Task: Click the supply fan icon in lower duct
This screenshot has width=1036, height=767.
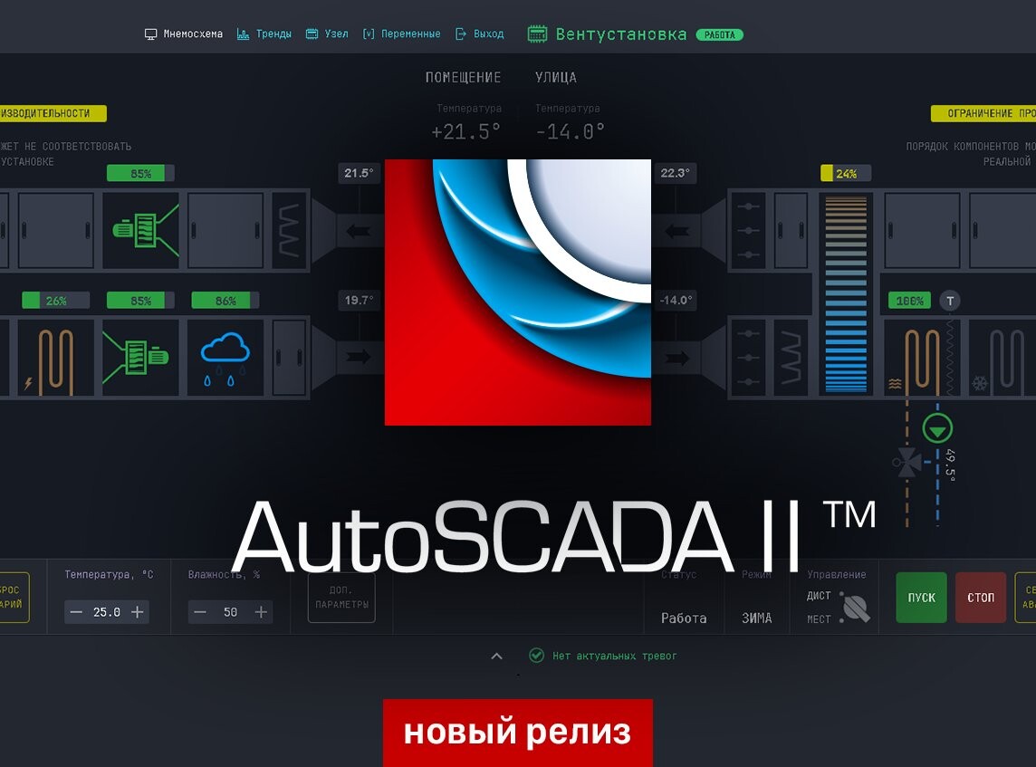Action: [x=140, y=358]
